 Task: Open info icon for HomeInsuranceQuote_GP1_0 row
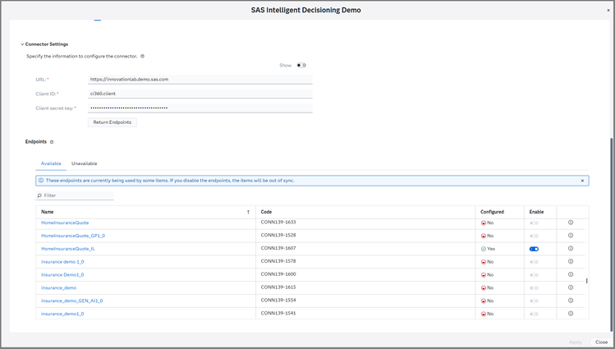coord(571,236)
